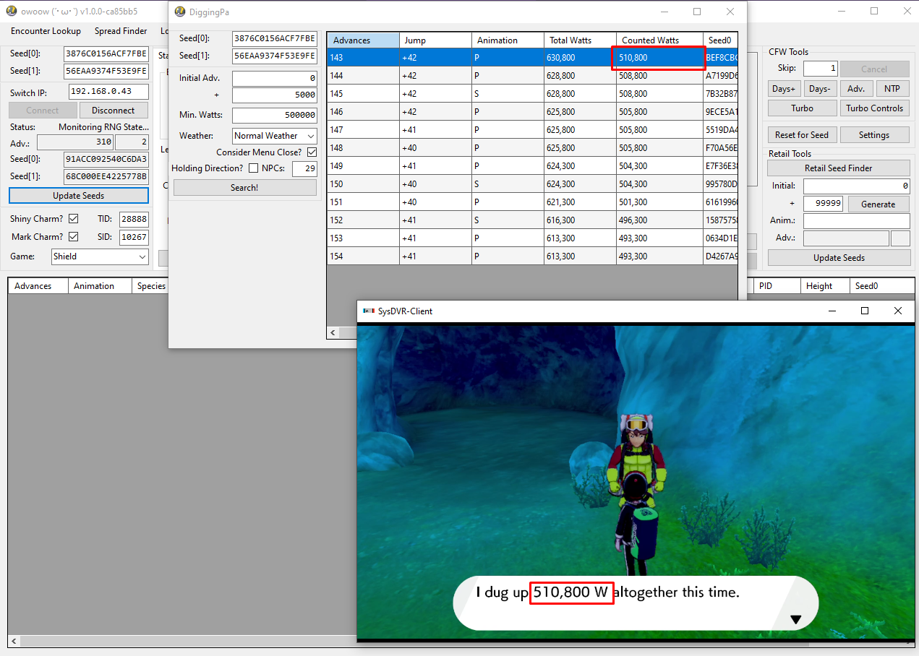Image resolution: width=919 pixels, height=656 pixels.
Task: Click the Generate button
Action: coord(879,204)
